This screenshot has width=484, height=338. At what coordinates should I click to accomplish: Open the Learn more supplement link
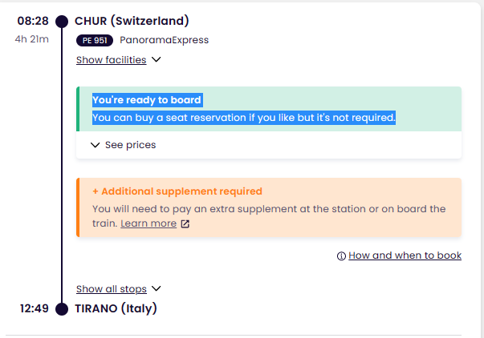pyautogui.click(x=148, y=223)
